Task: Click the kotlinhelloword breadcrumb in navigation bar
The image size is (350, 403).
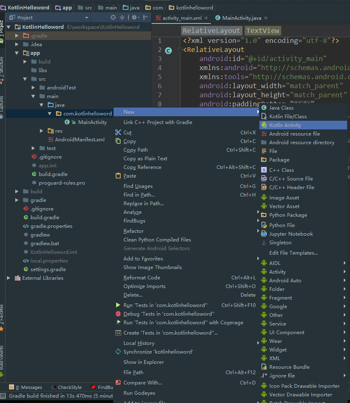Action: coord(191,8)
